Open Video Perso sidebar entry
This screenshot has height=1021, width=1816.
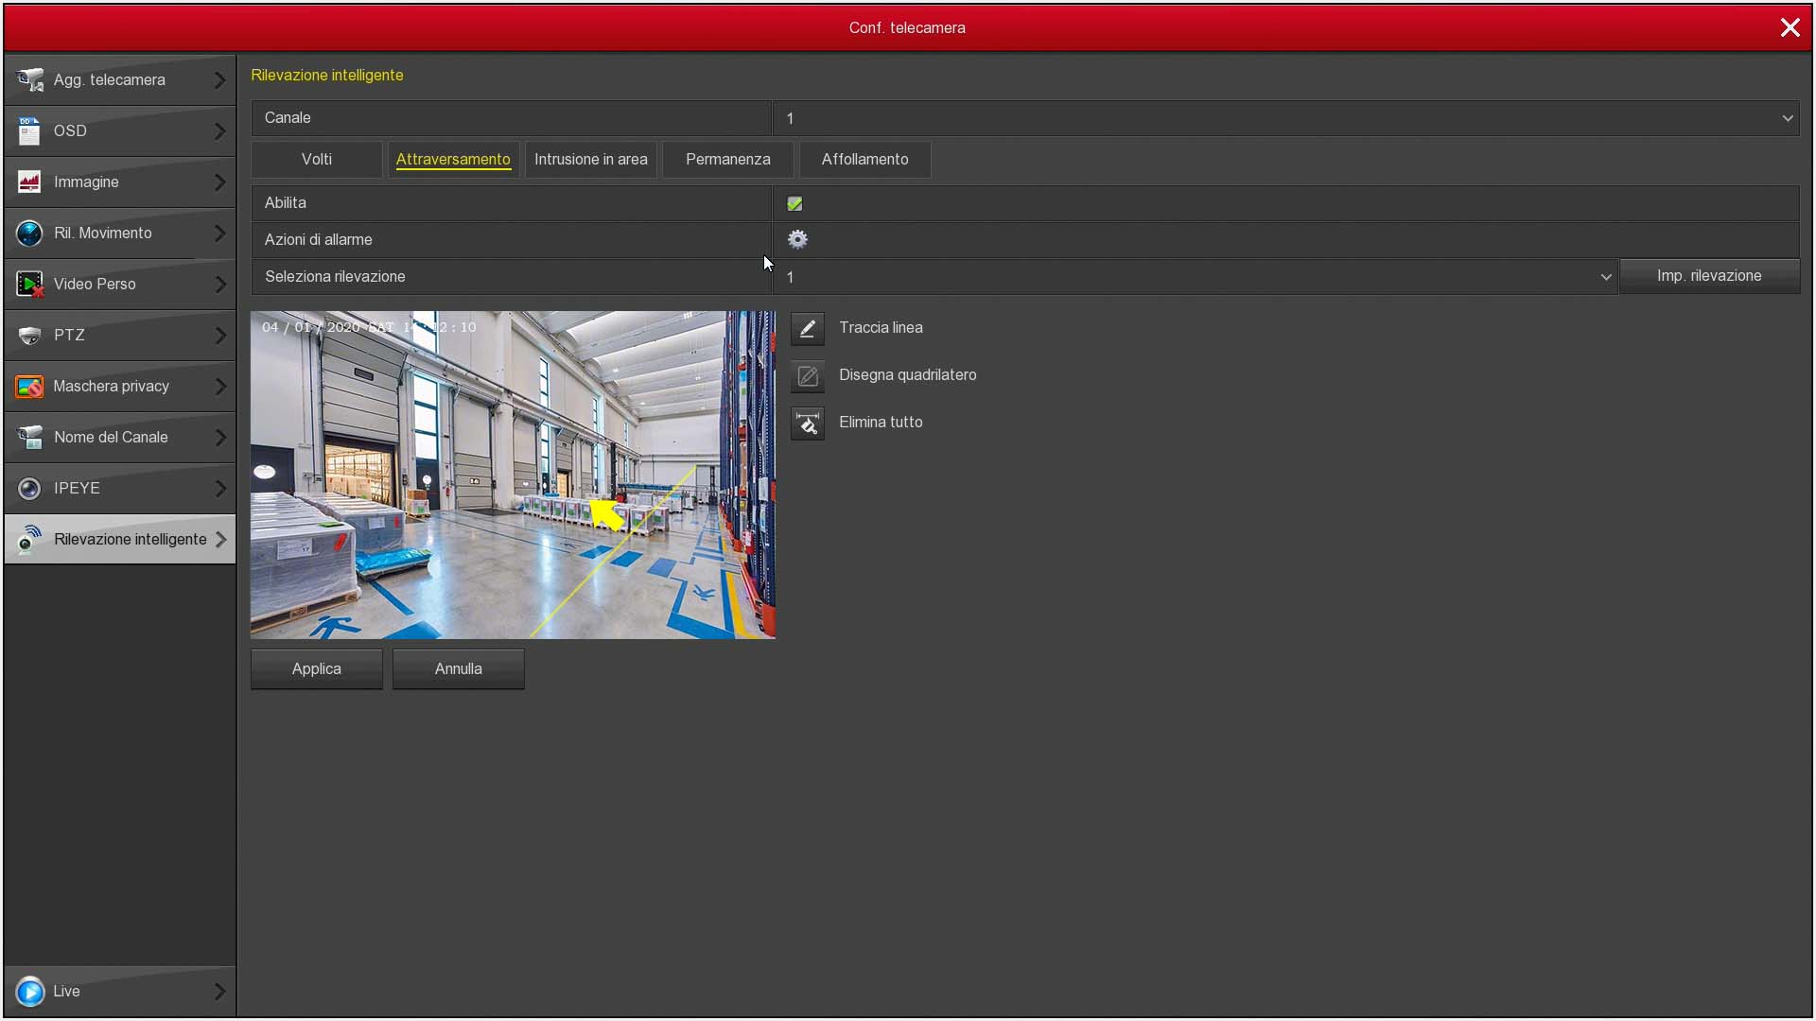click(x=119, y=285)
